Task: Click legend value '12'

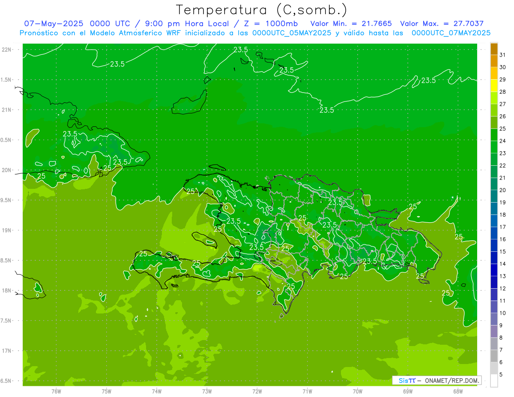Action: [x=503, y=289]
